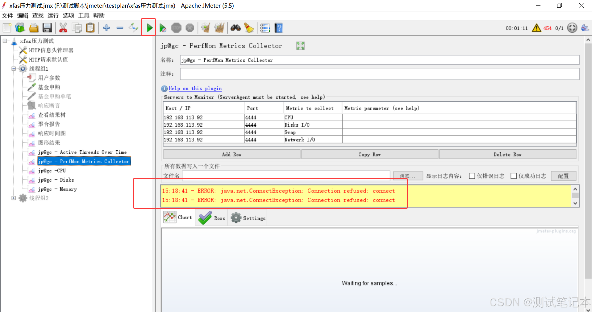Image resolution: width=592 pixels, height=312 pixels.
Task: Switch to the Settings tab
Action: coord(248,218)
